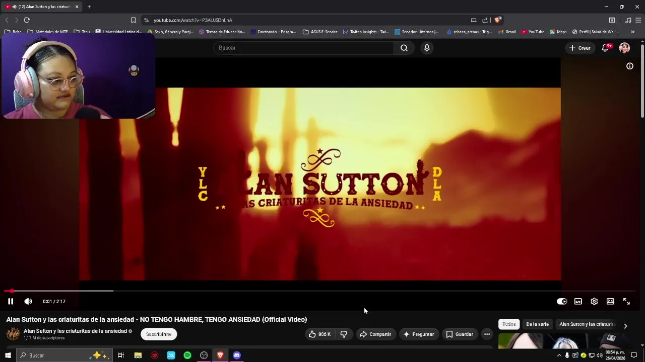
Task: Save video with Guardar button
Action: [459, 334]
